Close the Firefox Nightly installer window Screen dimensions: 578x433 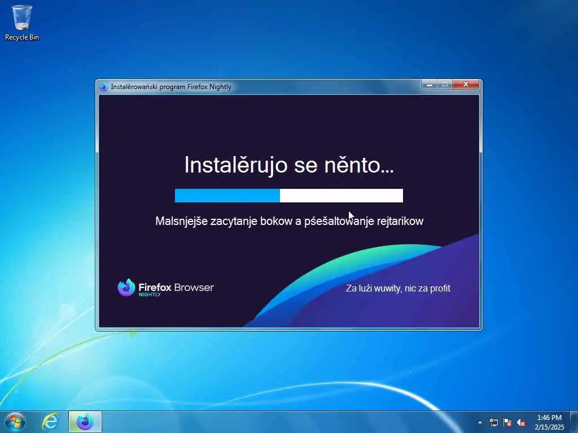tap(466, 85)
